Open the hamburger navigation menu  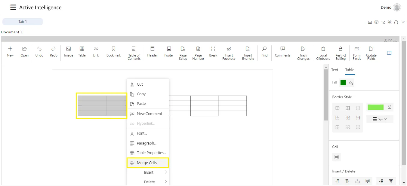[13, 7]
